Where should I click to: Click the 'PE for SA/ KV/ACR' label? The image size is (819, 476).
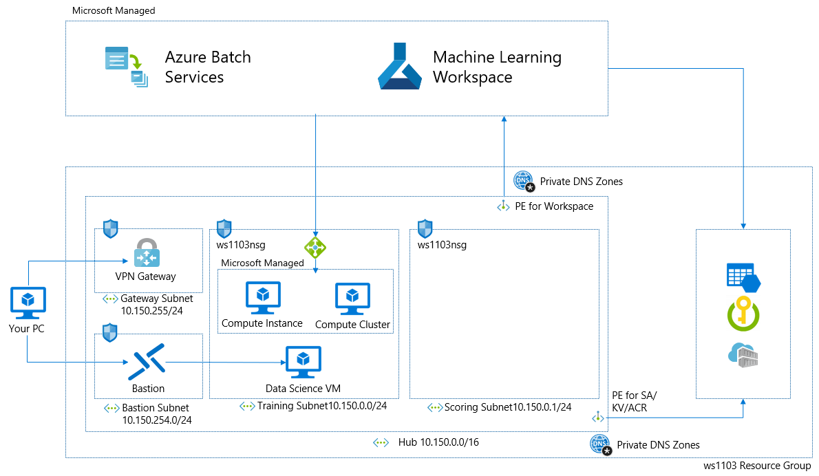click(635, 401)
